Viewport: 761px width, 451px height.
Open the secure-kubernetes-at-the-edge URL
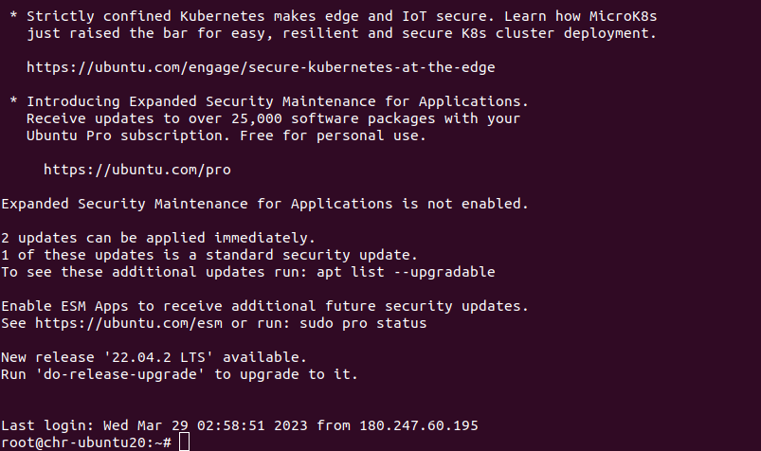pos(261,67)
